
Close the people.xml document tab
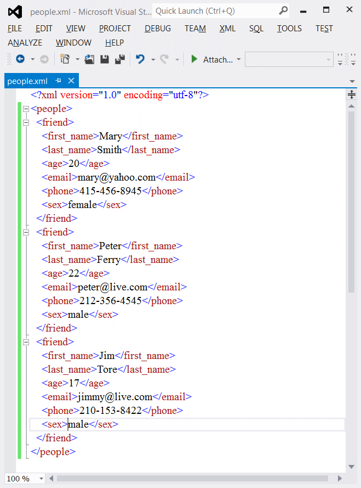(71, 81)
